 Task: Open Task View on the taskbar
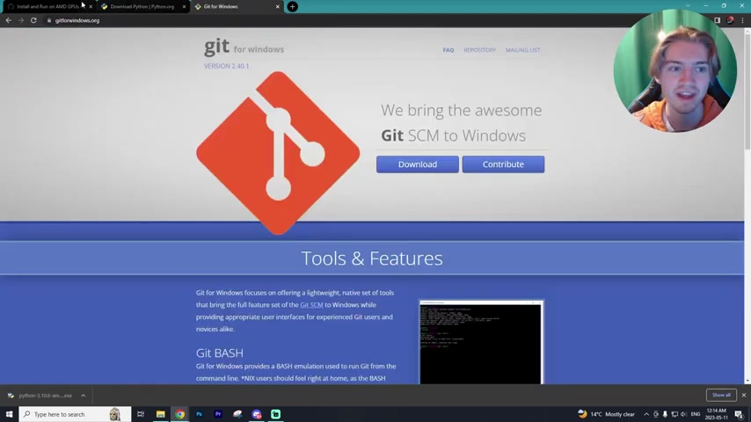141,414
